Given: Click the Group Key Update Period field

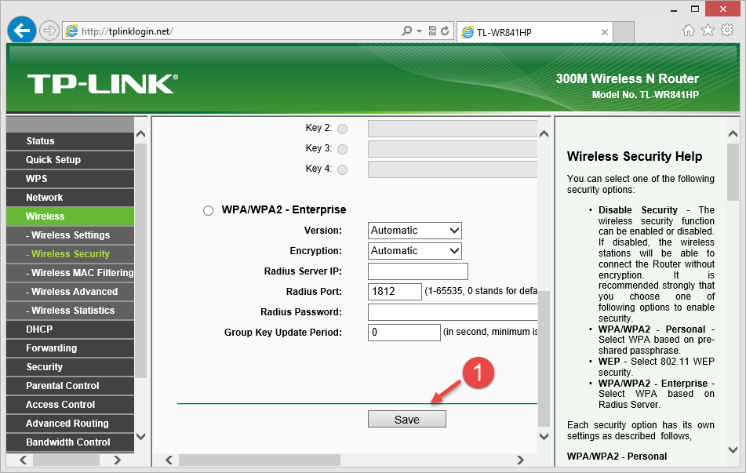Looking at the screenshot, I should coord(405,333).
